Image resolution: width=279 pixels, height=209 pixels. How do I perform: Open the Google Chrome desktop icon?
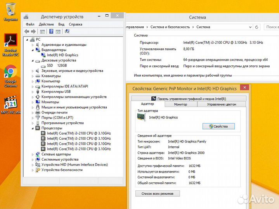(x=10, y=75)
